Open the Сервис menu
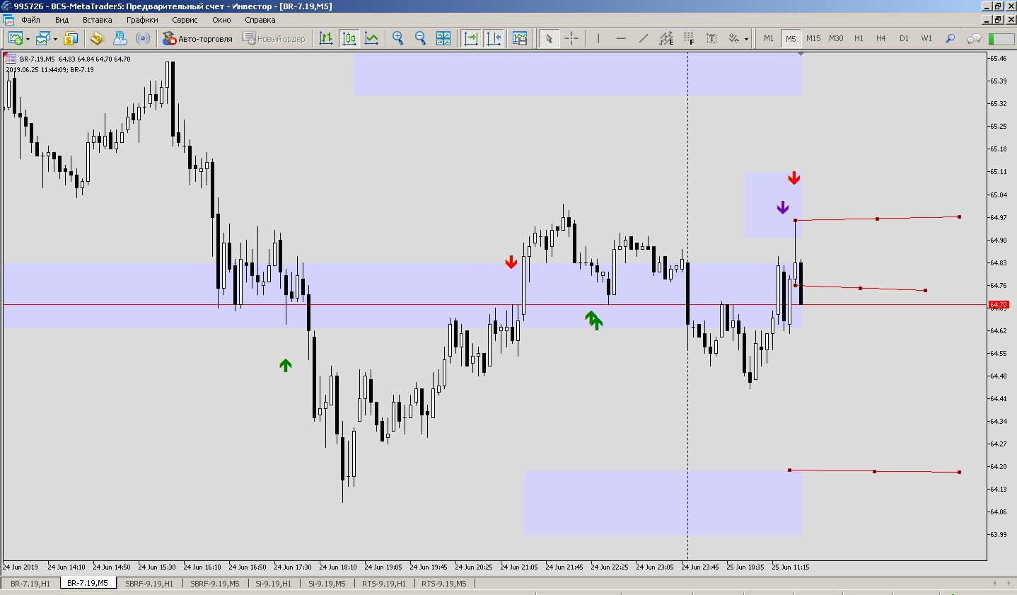Viewport: 1017px width, 595px height. click(185, 20)
